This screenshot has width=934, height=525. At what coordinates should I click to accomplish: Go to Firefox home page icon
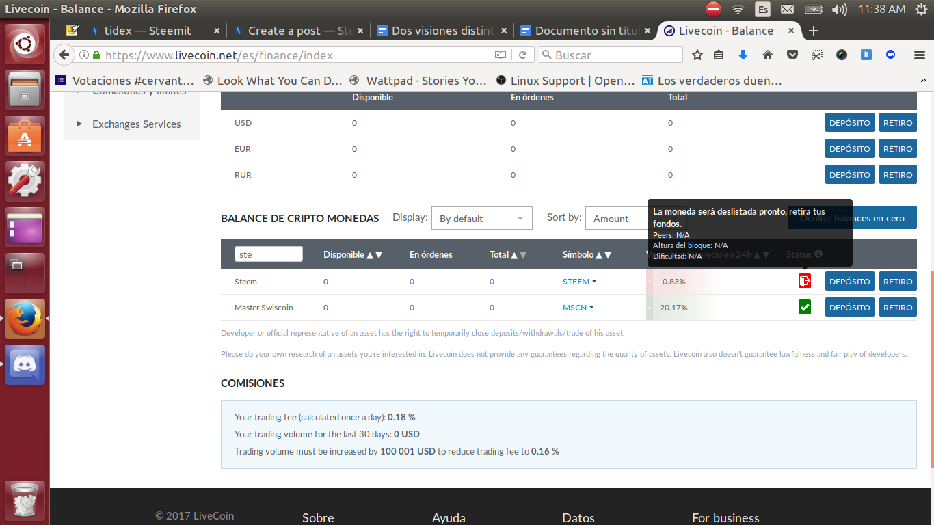[x=768, y=55]
